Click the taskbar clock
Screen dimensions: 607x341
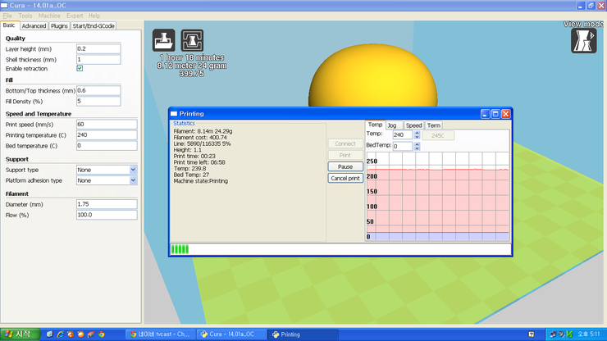click(x=589, y=334)
